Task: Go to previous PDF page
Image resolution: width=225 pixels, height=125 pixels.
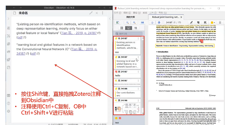Action: pos(152,23)
